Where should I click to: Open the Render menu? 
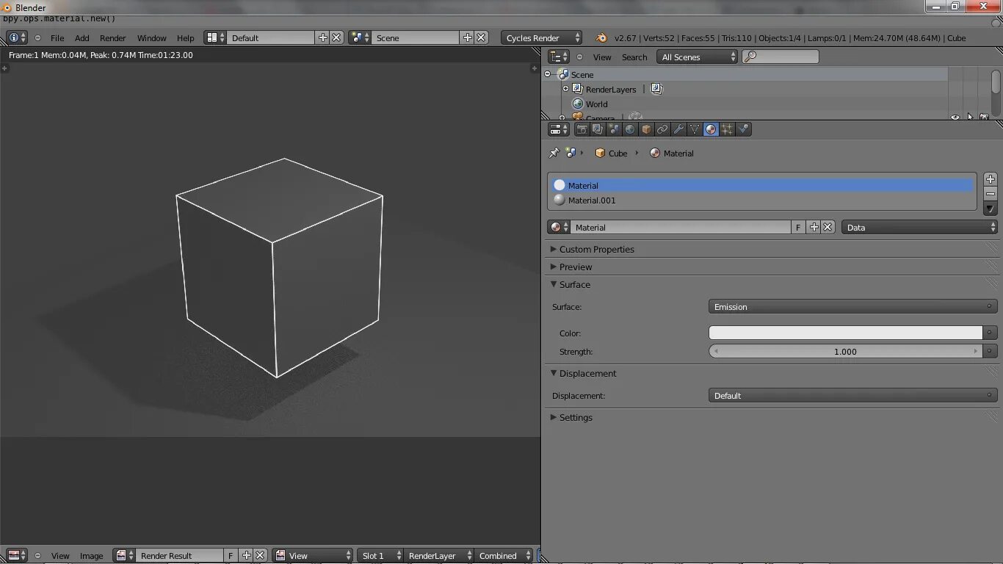tap(113, 38)
